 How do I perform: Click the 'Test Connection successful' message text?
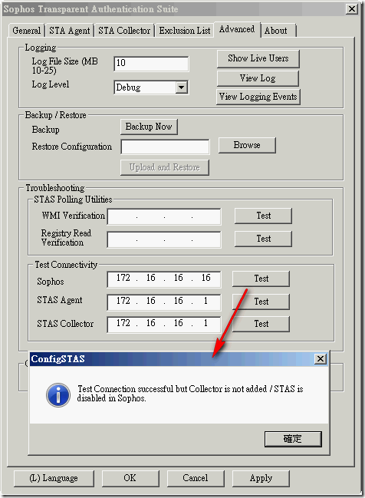tap(190, 394)
